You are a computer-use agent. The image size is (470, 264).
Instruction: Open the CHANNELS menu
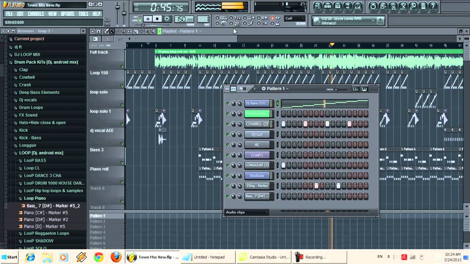point(36,14)
